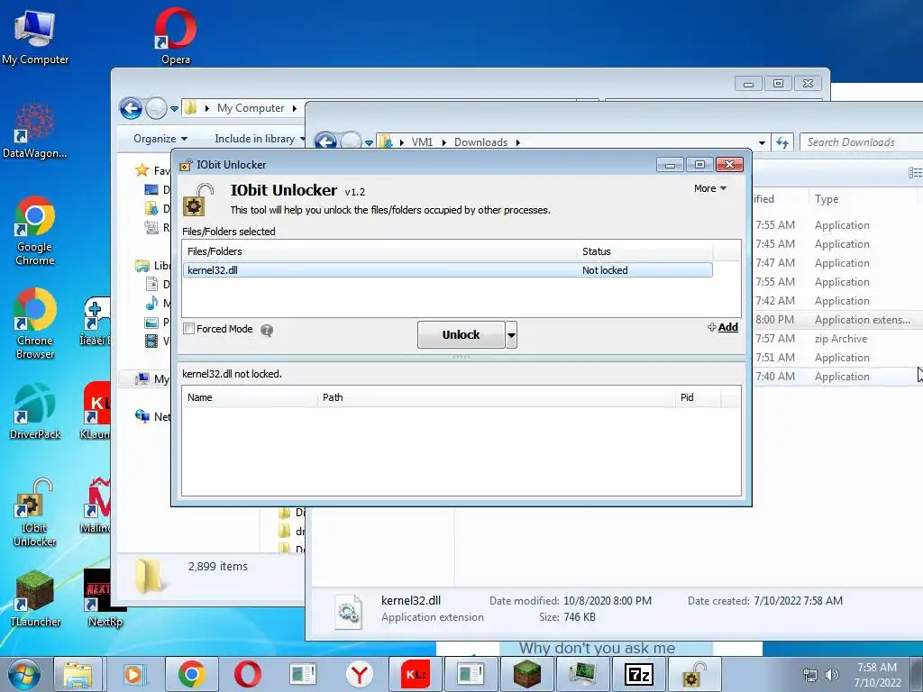Viewport: 923px width, 692px height.
Task: Click the Name column header
Action: tap(251, 397)
